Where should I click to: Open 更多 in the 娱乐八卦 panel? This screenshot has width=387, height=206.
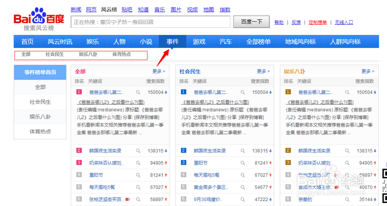368,71
